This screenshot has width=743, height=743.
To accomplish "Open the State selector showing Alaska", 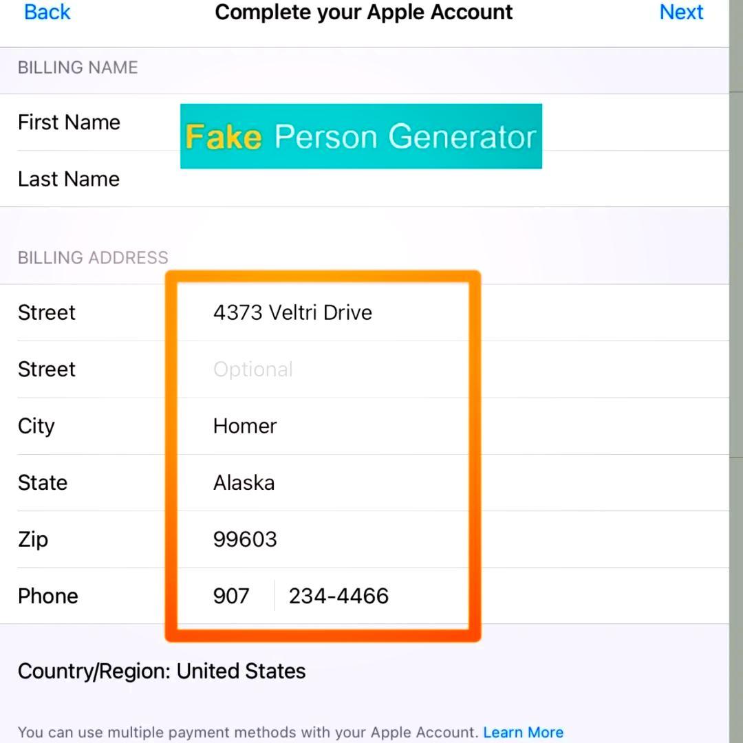I will coord(244,483).
